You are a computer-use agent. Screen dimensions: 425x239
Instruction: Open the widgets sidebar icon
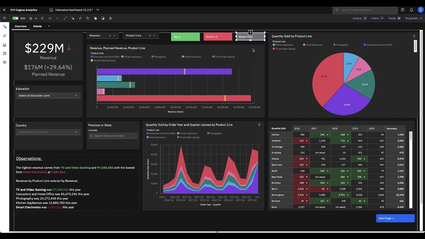click(x=5, y=53)
